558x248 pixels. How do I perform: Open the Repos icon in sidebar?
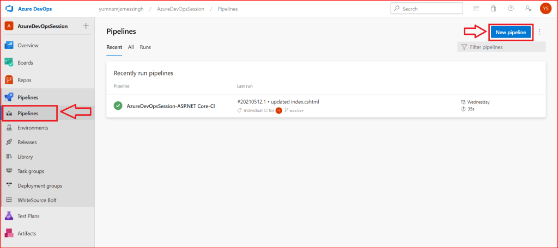[x=9, y=80]
